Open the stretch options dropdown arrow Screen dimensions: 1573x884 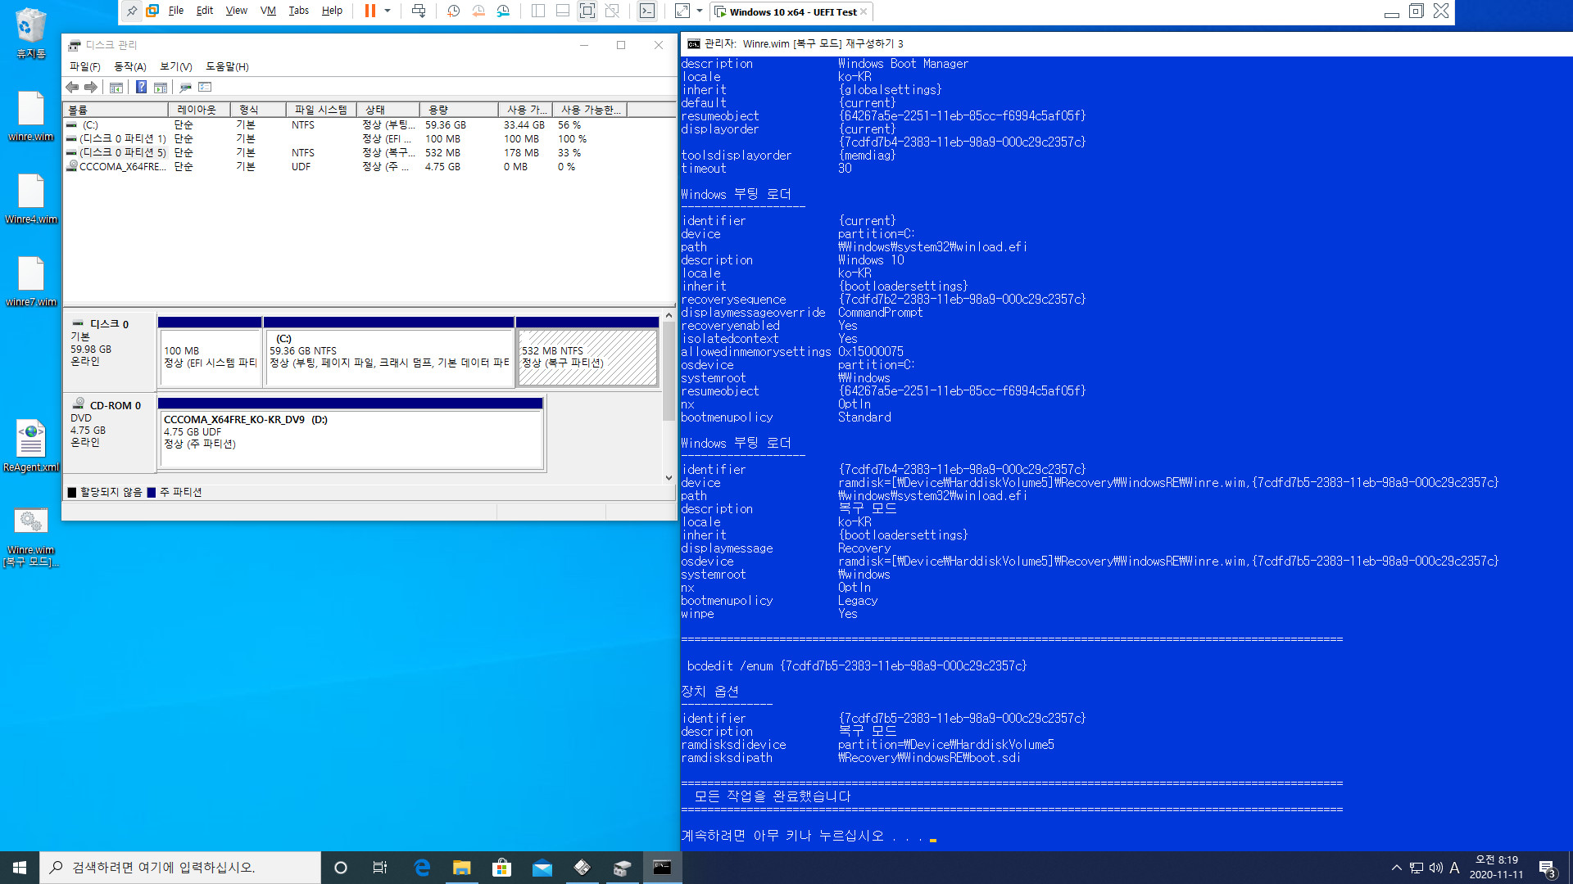click(700, 11)
